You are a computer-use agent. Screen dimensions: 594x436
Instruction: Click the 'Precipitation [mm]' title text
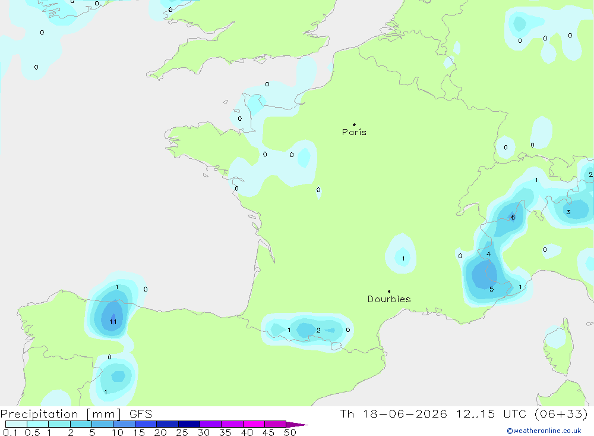(x=61, y=414)
